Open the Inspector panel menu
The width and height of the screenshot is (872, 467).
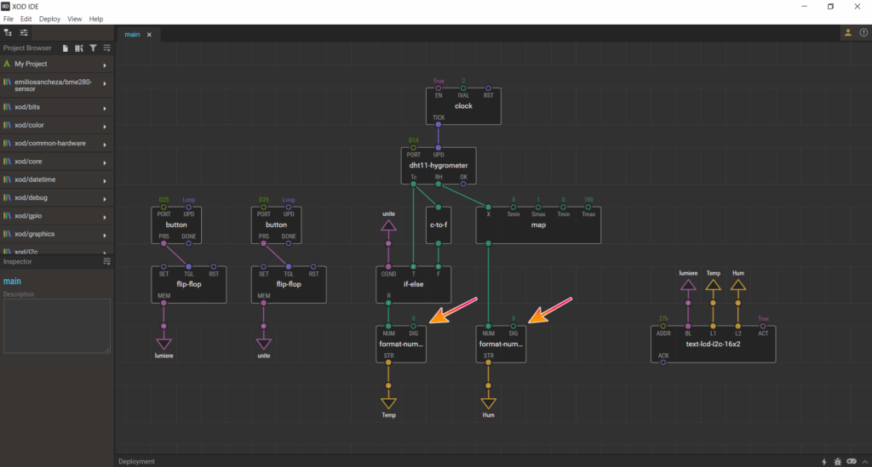tap(106, 261)
